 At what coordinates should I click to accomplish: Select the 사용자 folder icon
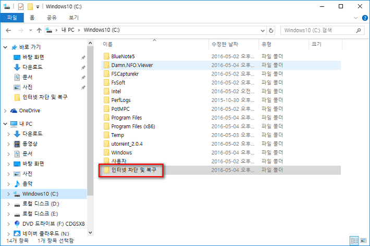106,161
